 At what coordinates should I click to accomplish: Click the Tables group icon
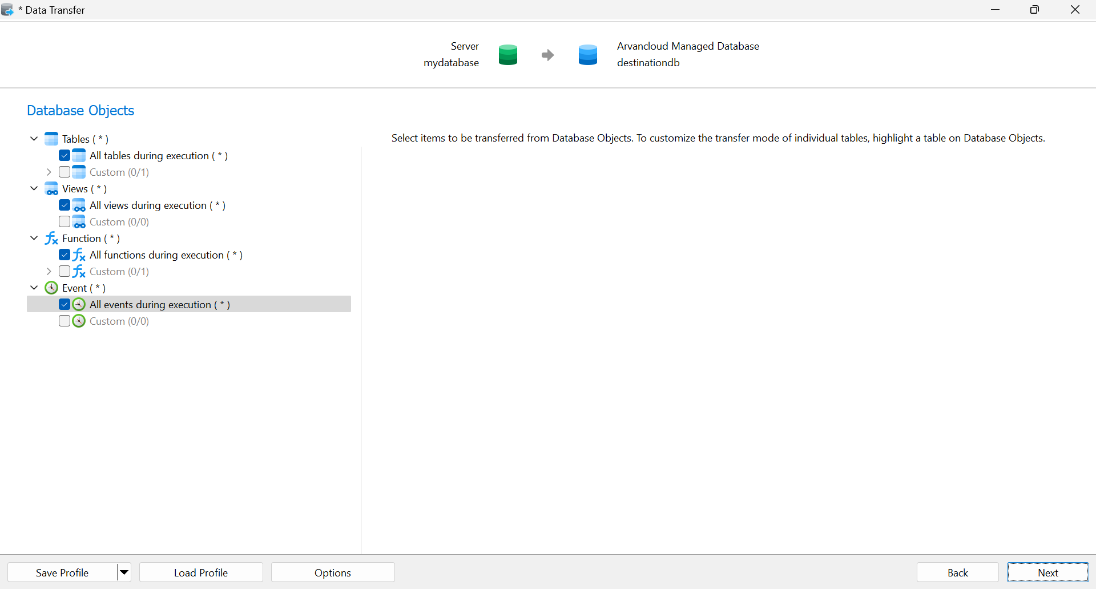(x=51, y=139)
